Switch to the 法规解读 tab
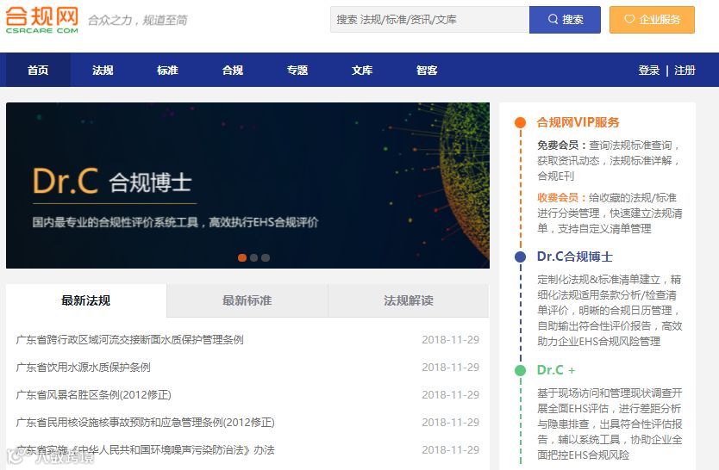Viewport: 719px width, 470px height. pyautogui.click(x=409, y=300)
